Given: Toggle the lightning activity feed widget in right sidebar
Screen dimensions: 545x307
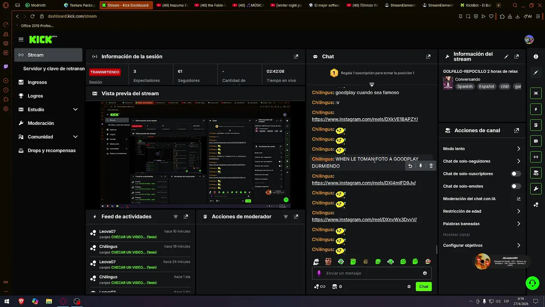Looking at the screenshot, I should coord(536,109).
